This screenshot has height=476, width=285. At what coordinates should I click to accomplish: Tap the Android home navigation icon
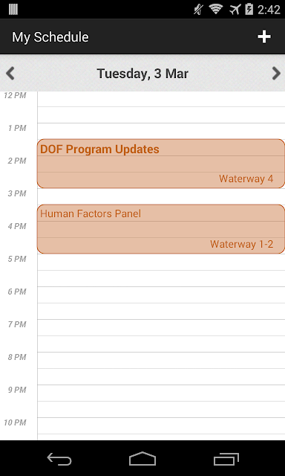point(142,459)
